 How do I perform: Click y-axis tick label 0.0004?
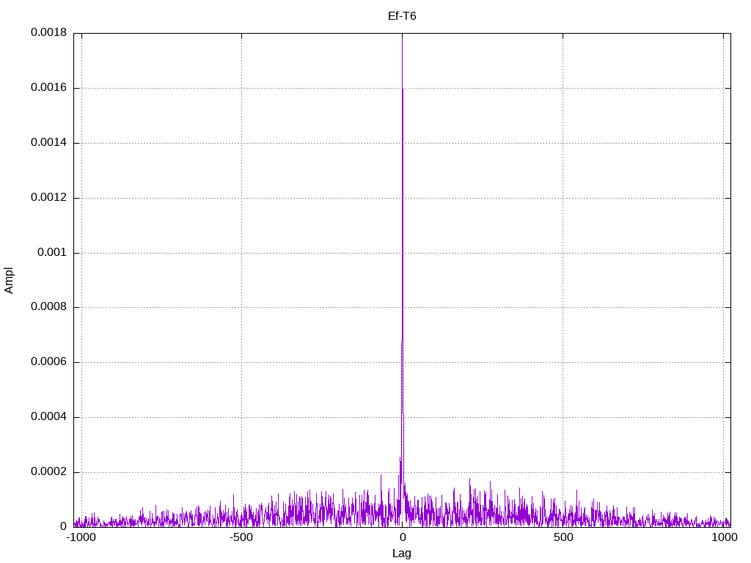(x=49, y=416)
